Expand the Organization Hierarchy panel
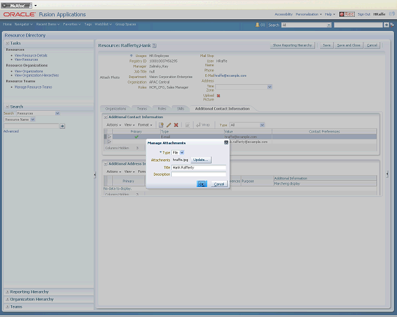 (7, 299)
